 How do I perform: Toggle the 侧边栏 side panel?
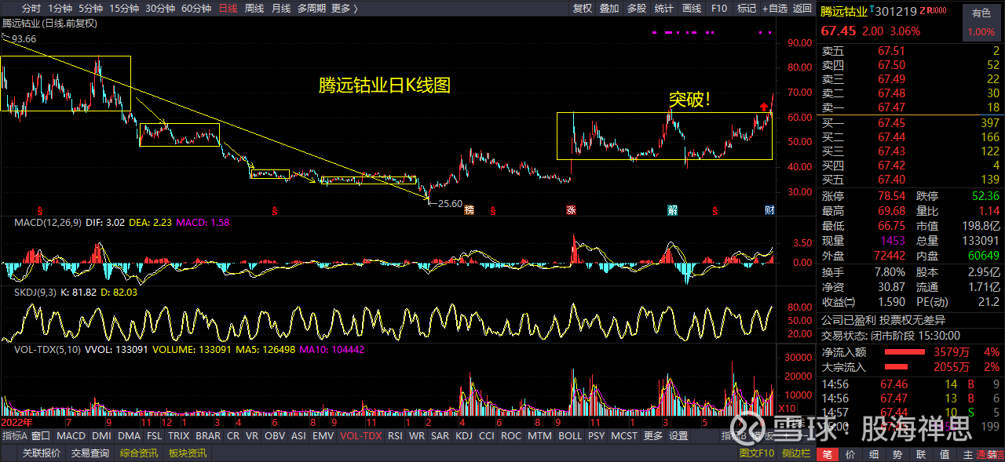tap(796, 453)
